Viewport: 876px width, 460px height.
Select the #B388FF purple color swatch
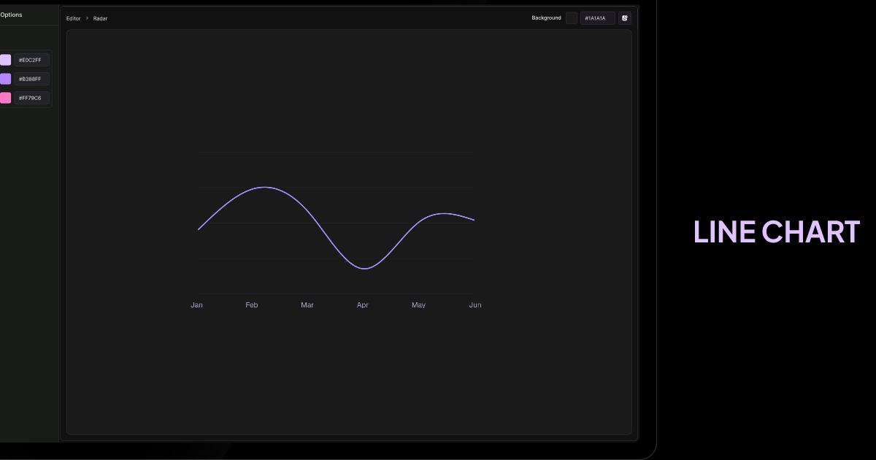click(x=6, y=79)
